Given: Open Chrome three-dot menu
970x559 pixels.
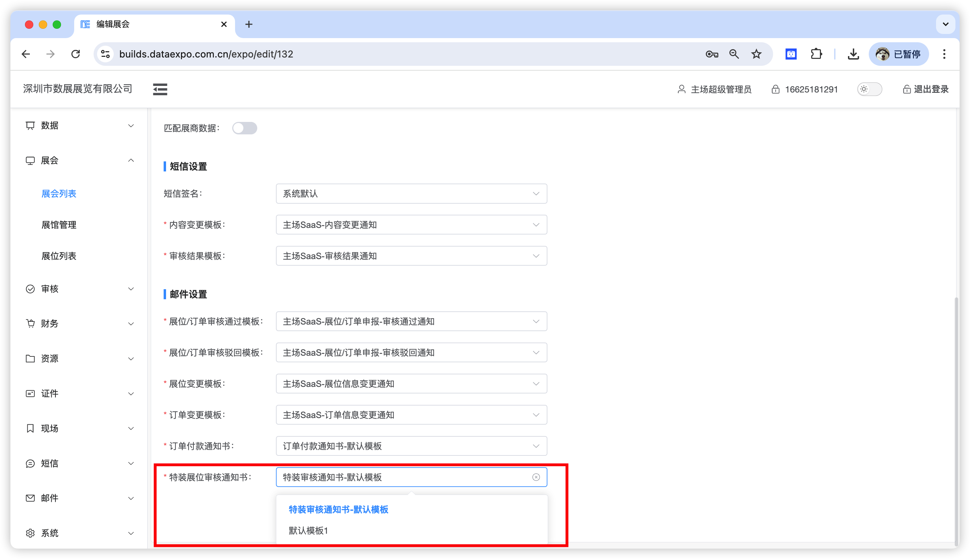Looking at the screenshot, I should click(x=944, y=54).
